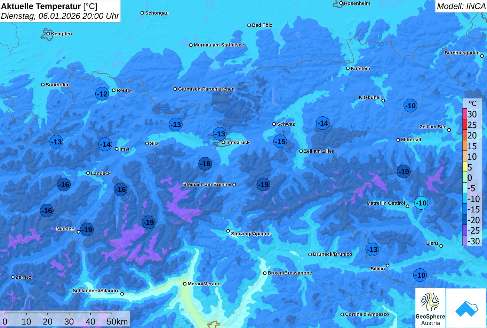Click the yellow 5 °C legend color
This screenshot has height=328, width=487.
pos(465,167)
